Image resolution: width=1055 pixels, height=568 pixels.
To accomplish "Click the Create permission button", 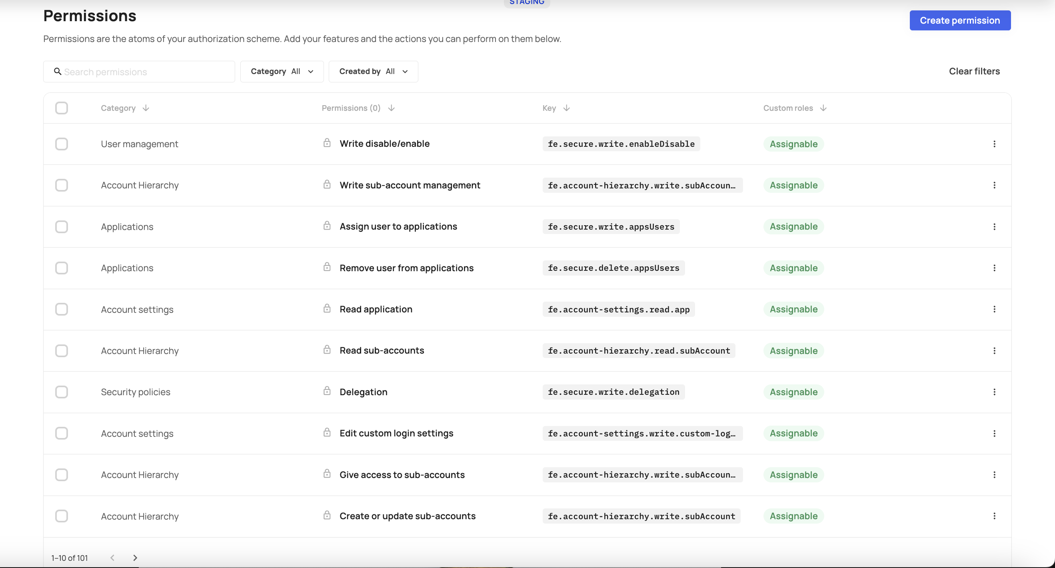I will coord(960,20).
